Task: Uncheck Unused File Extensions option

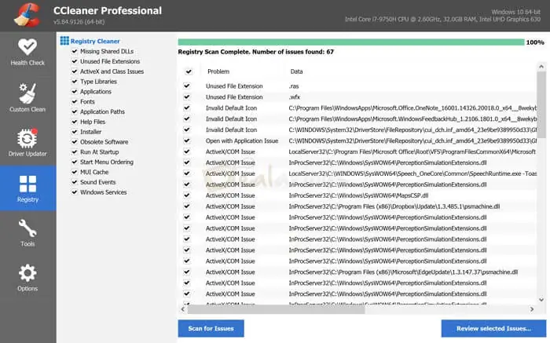Action: 75,61
